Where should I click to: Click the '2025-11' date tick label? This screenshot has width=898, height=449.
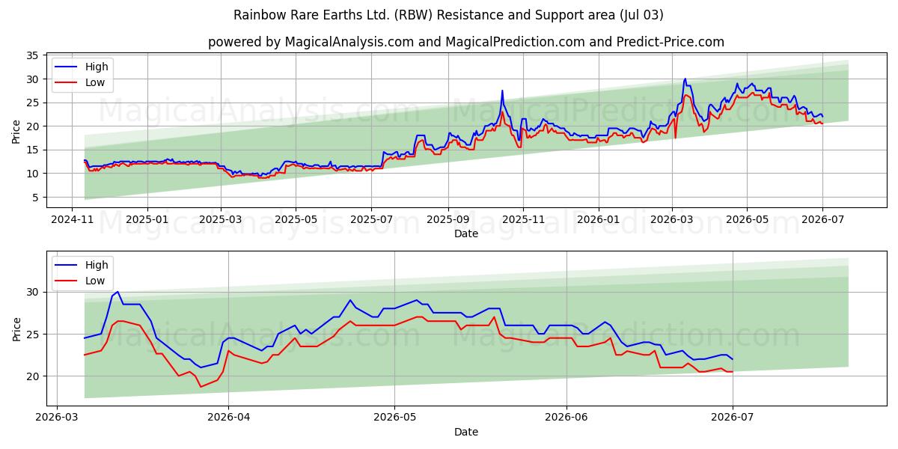click(x=524, y=219)
